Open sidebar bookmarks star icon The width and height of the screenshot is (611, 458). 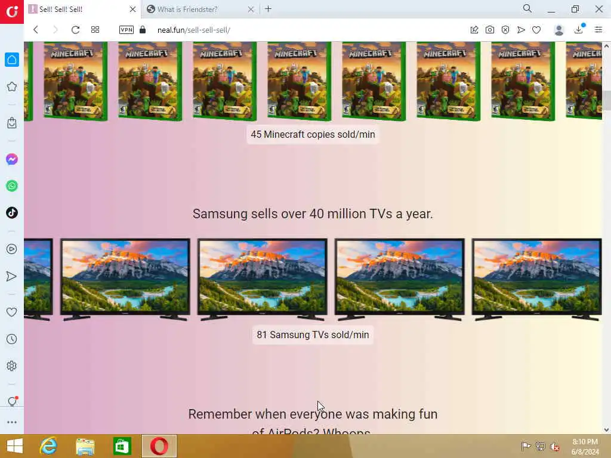(x=12, y=86)
